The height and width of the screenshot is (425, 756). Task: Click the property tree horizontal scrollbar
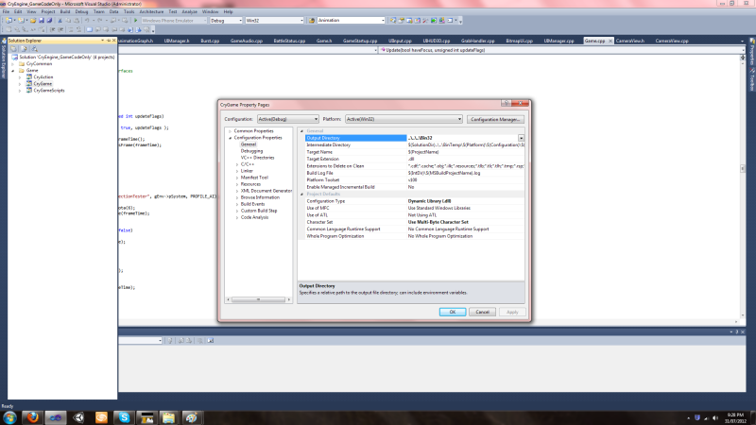(x=258, y=299)
